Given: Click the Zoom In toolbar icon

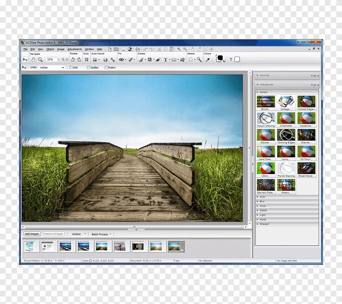Looking at the screenshot, I should coord(179,49).
